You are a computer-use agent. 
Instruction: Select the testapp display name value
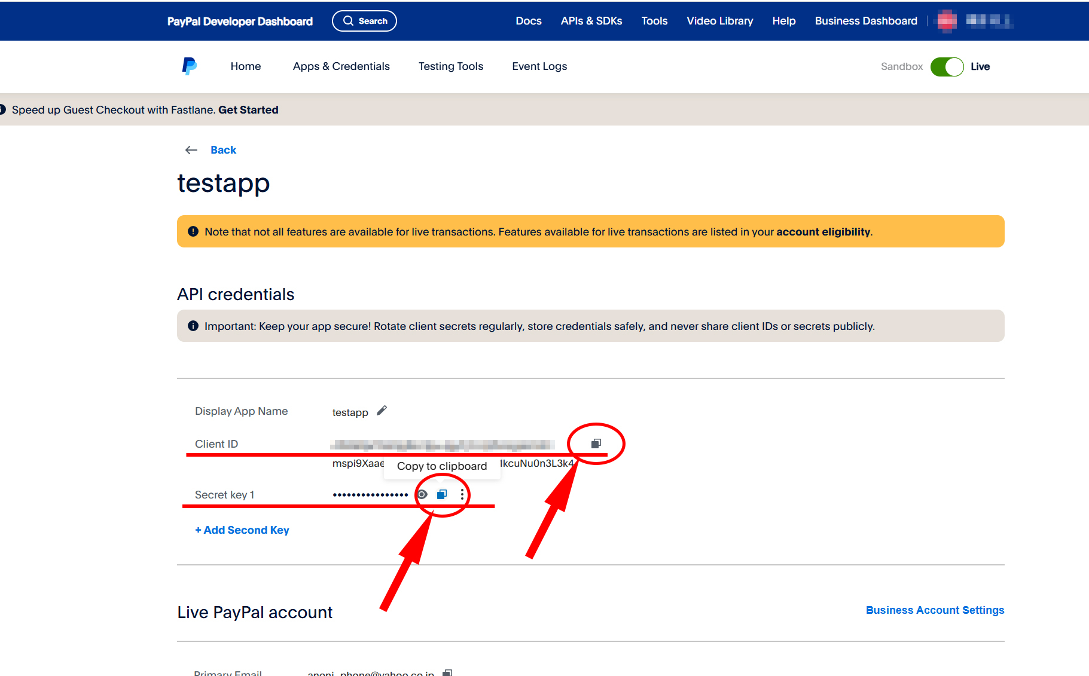tap(350, 412)
